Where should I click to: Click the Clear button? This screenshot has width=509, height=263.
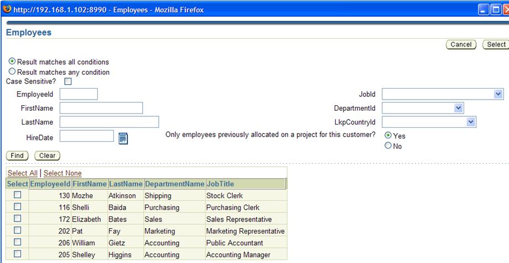pyautogui.click(x=47, y=156)
